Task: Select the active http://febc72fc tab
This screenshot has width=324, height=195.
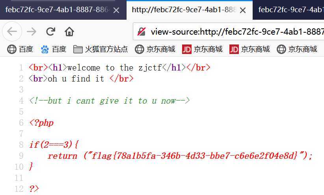Action: [x=184, y=10]
